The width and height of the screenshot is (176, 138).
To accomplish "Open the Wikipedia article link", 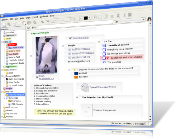I will point(81,38).
